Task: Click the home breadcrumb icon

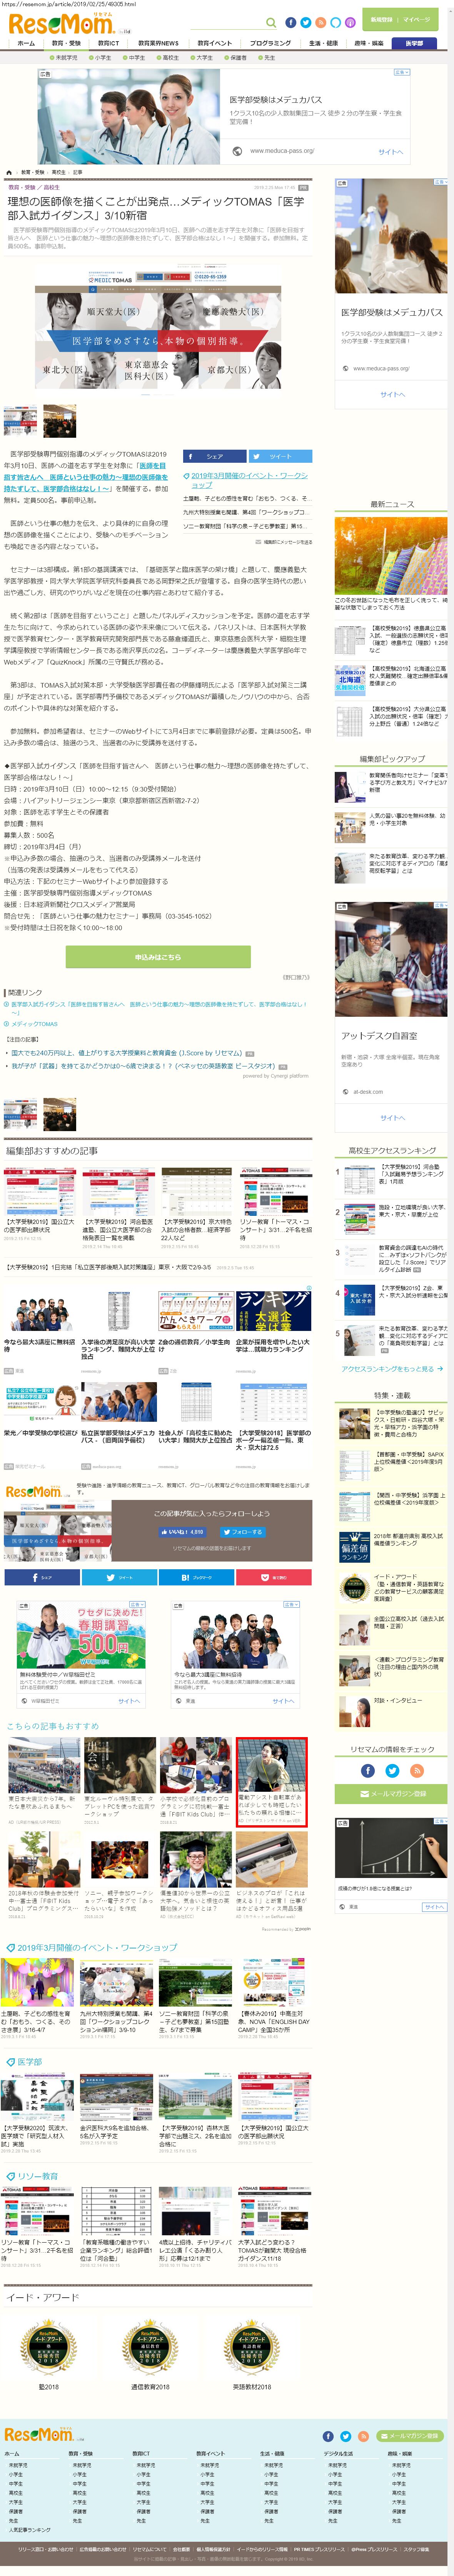Action: point(9,172)
